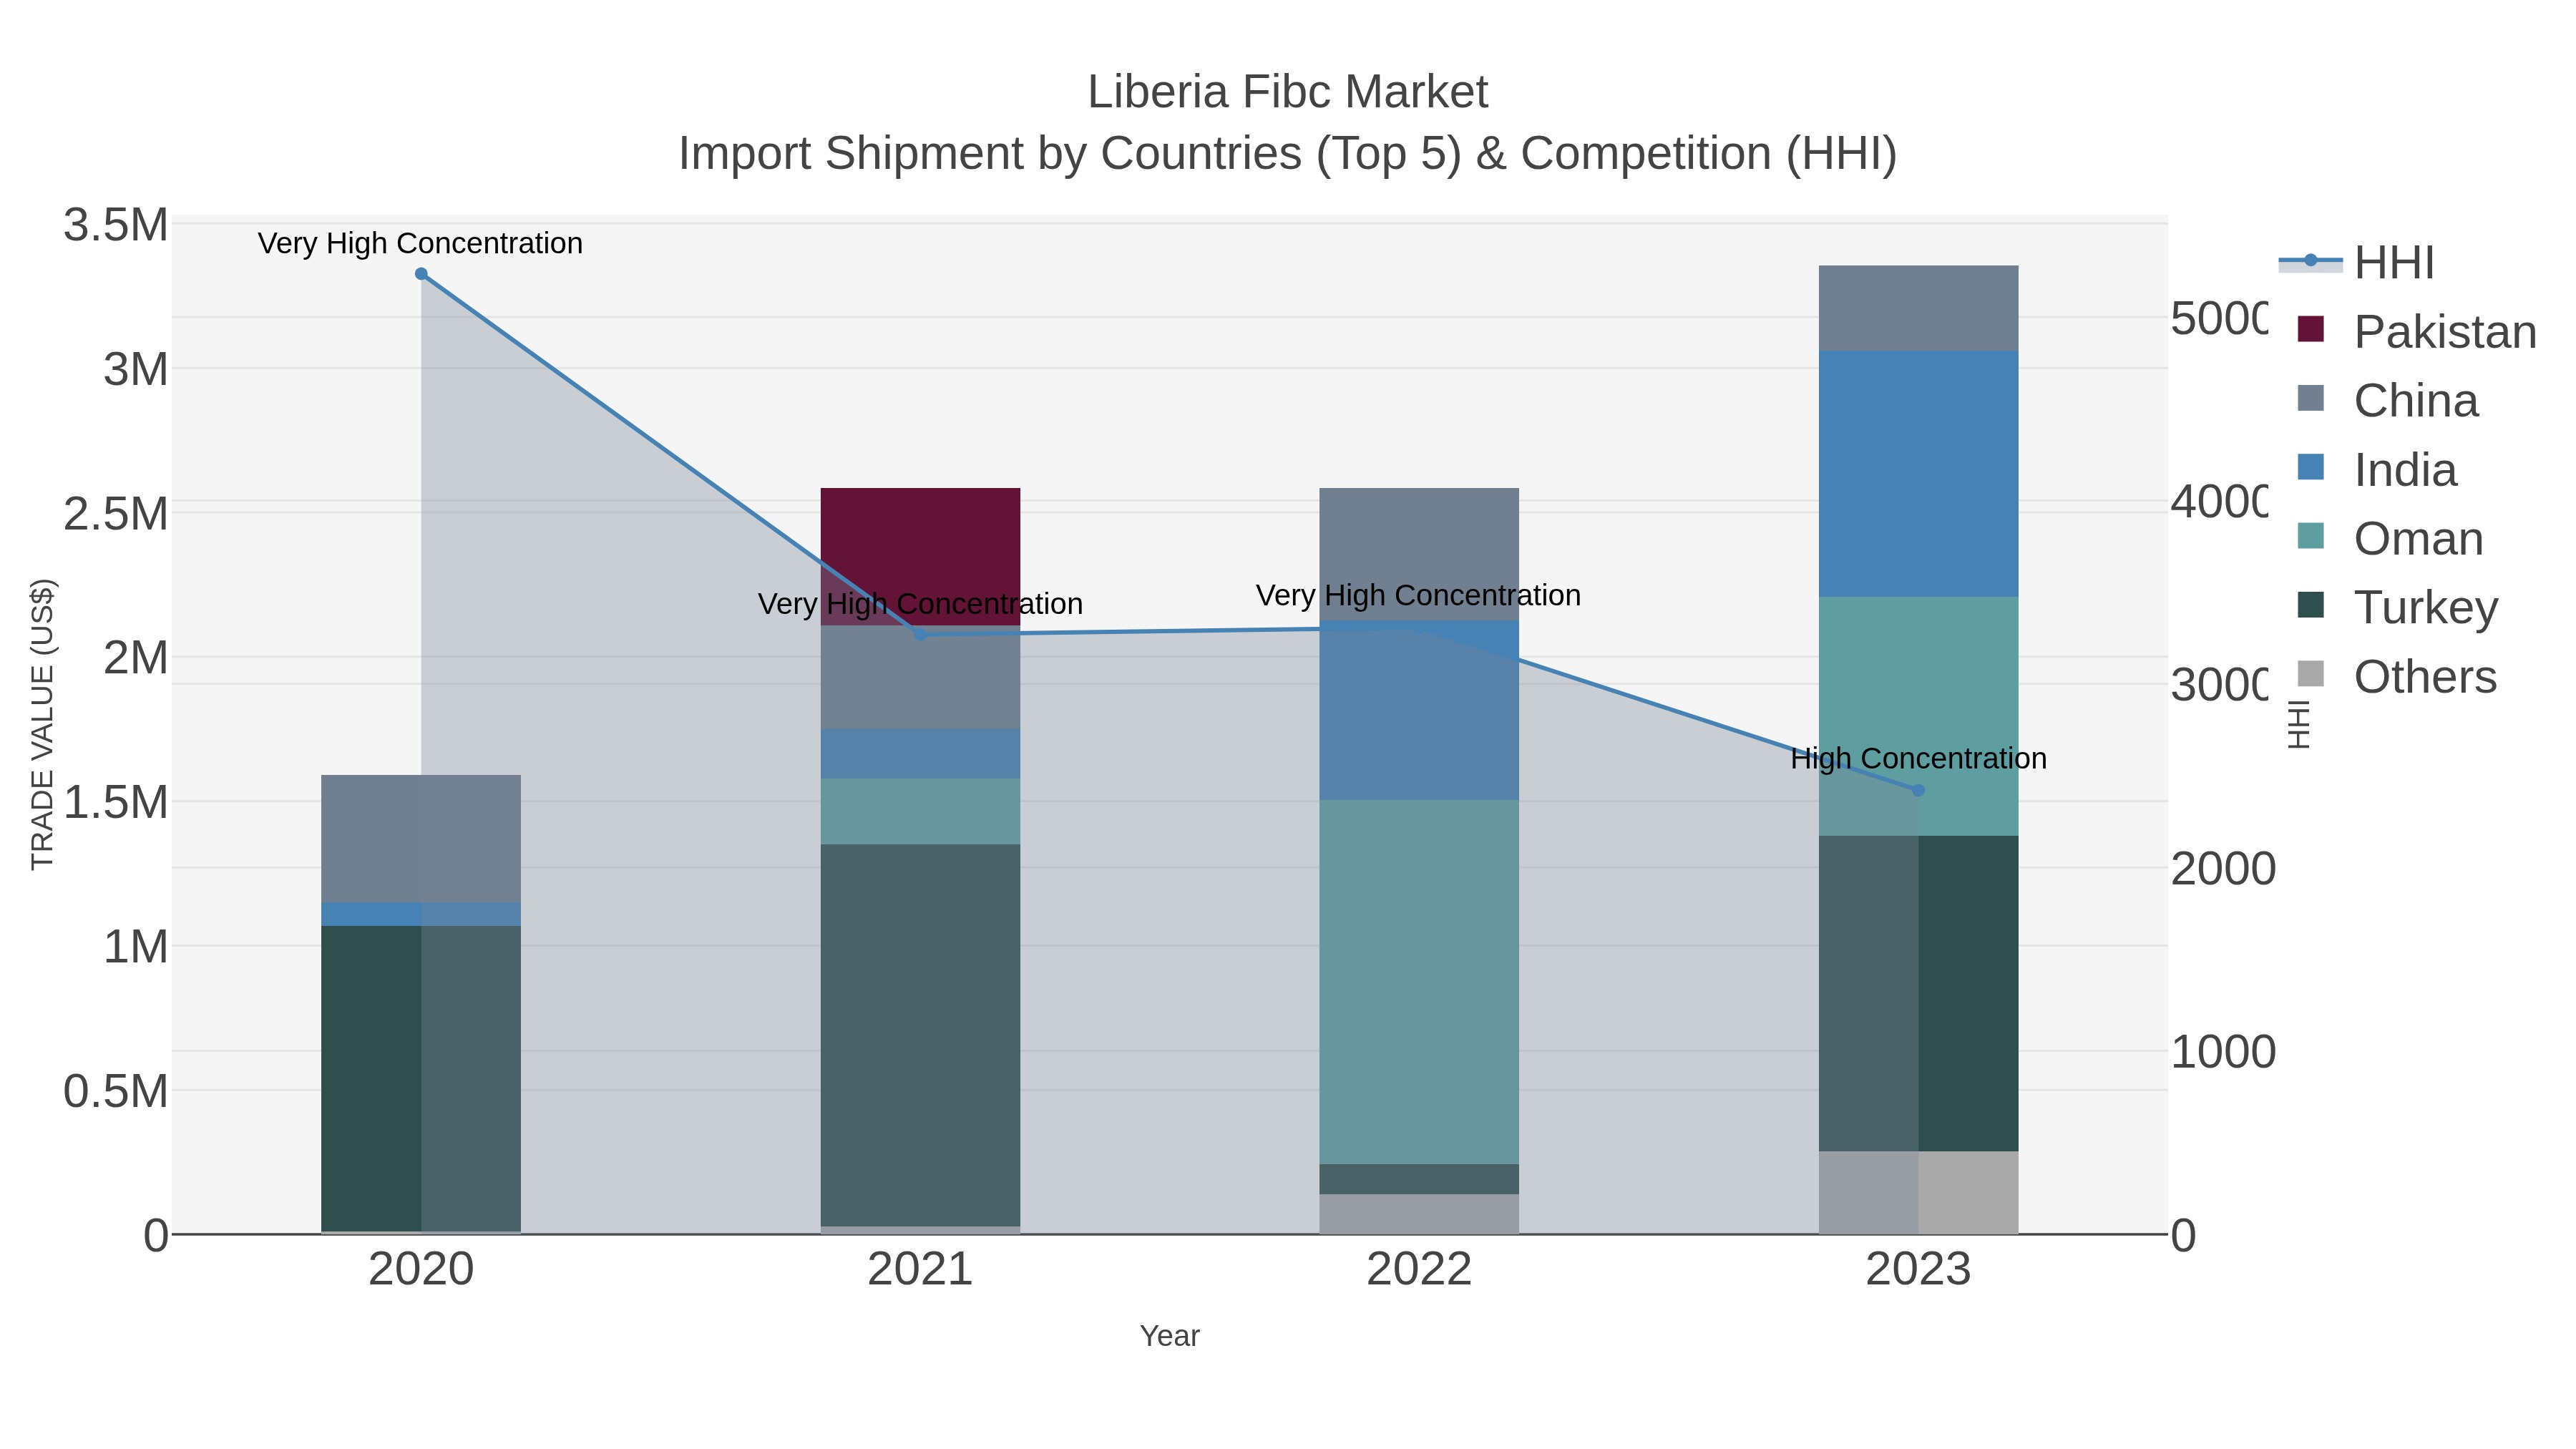2576x1449 pixels.
Task: Click the Oman bar segment in 2023
Action: 1918,716
